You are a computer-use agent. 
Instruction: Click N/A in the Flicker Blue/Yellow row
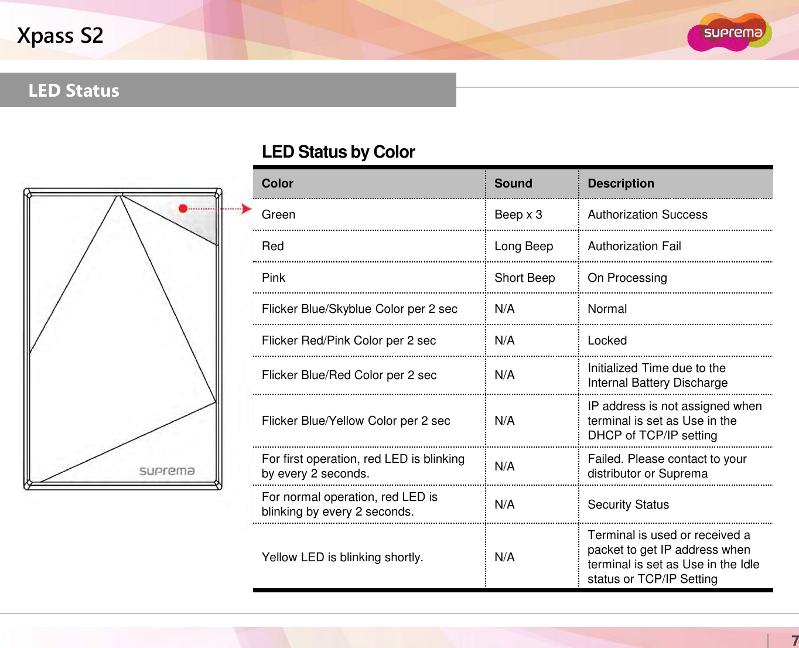tap(504, 421)
